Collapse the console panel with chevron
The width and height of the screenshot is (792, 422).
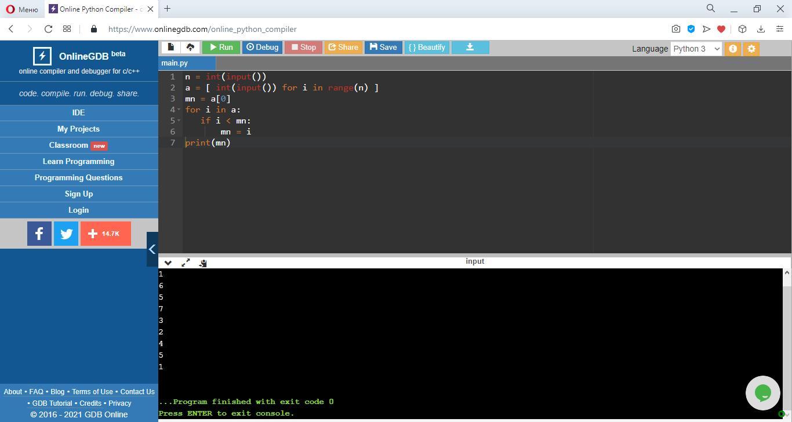[168, 263]
